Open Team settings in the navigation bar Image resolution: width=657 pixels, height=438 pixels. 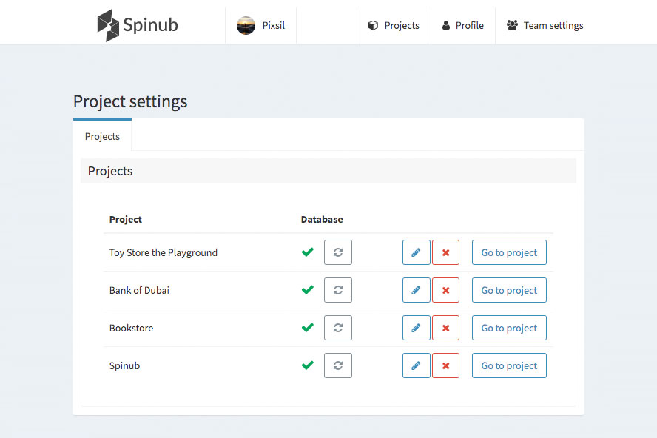(545, 25)
